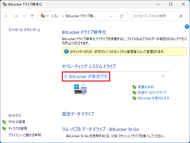Click リムーバブル データ ドライブ - BitLocker To Go heading
Viewport: 190px width, 143px height.
point(101,129)
